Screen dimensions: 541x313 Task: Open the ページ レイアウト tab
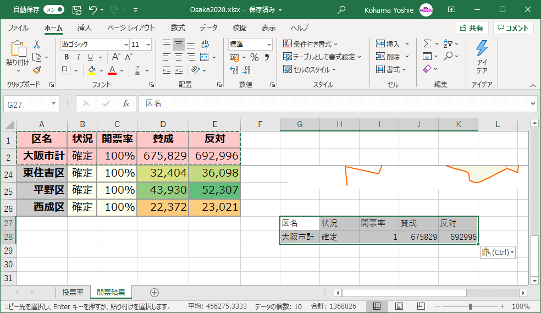point(131,28)
